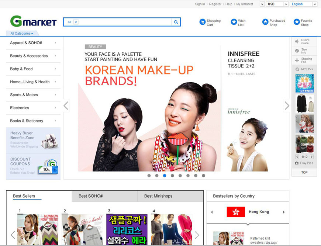This screenshot has height=246, width=321.
Task: Open the Help link
Action: click(229, 4)
